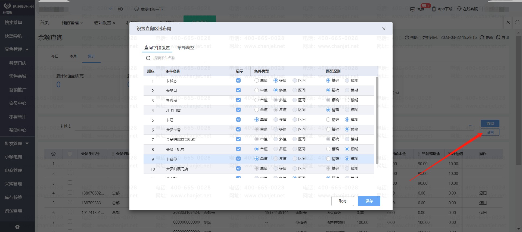
Task: Switch to the 布局调整 tab
Action: [x=186, y=48]
